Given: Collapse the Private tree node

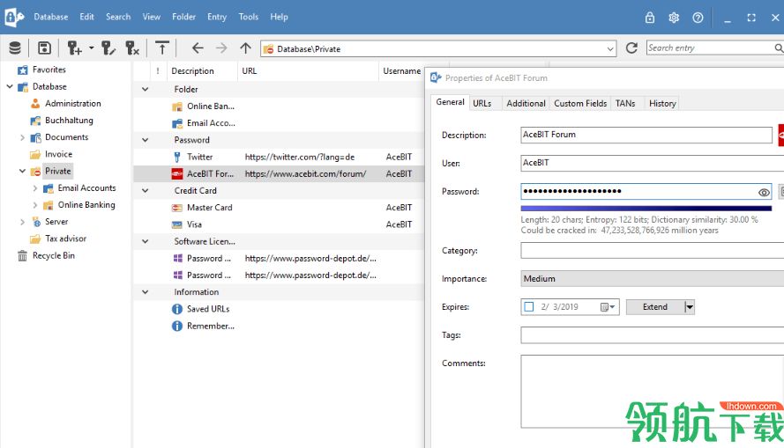Looking at the screenshot, I should [22, 171].
